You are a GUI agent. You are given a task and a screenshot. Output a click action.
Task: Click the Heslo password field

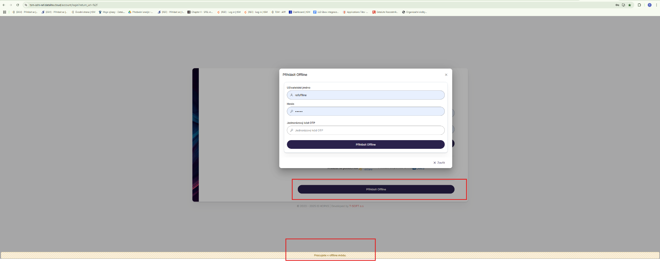tap(365, 112)
